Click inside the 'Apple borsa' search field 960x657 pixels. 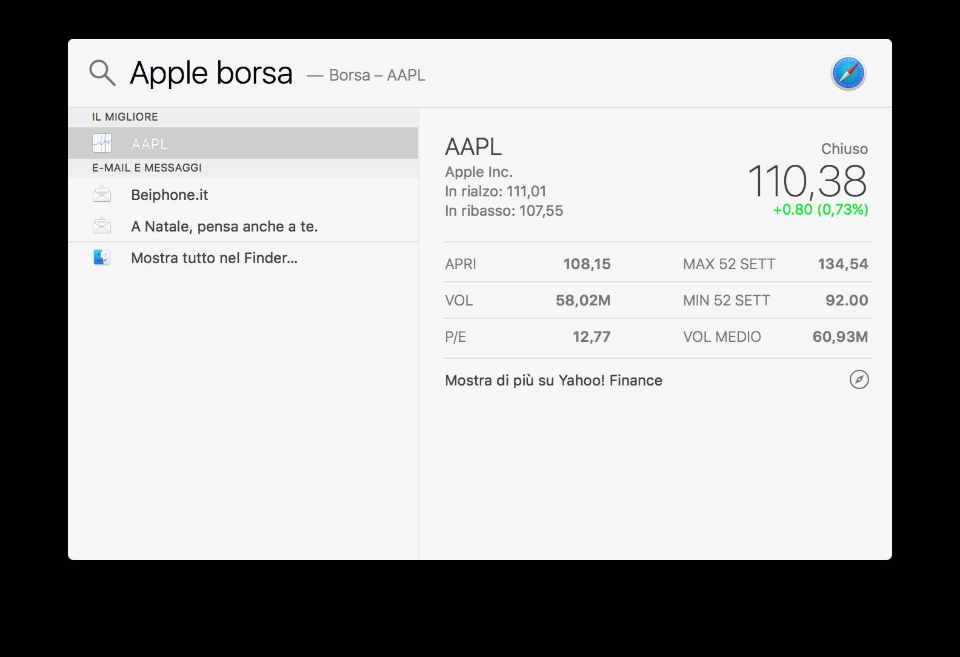click(x=211, y=73)
